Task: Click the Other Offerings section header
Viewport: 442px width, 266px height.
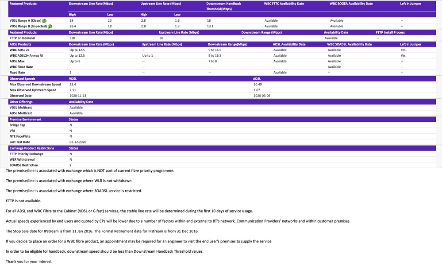Action: click(21, 102)
